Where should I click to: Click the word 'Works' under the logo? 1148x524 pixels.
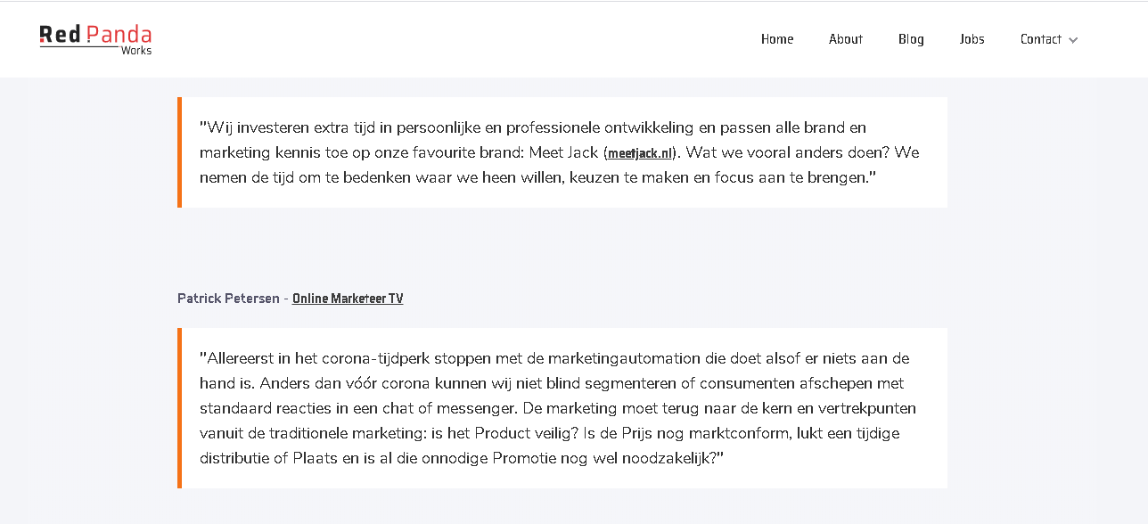(136, 51)
